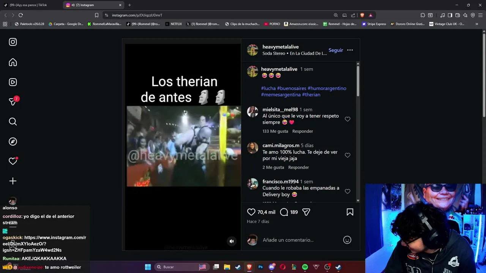Image resolution: width=486 pixels, height=273 pixels.
Task: Open browser zoom magnifier icon in address bar
Action: point(336,15)
